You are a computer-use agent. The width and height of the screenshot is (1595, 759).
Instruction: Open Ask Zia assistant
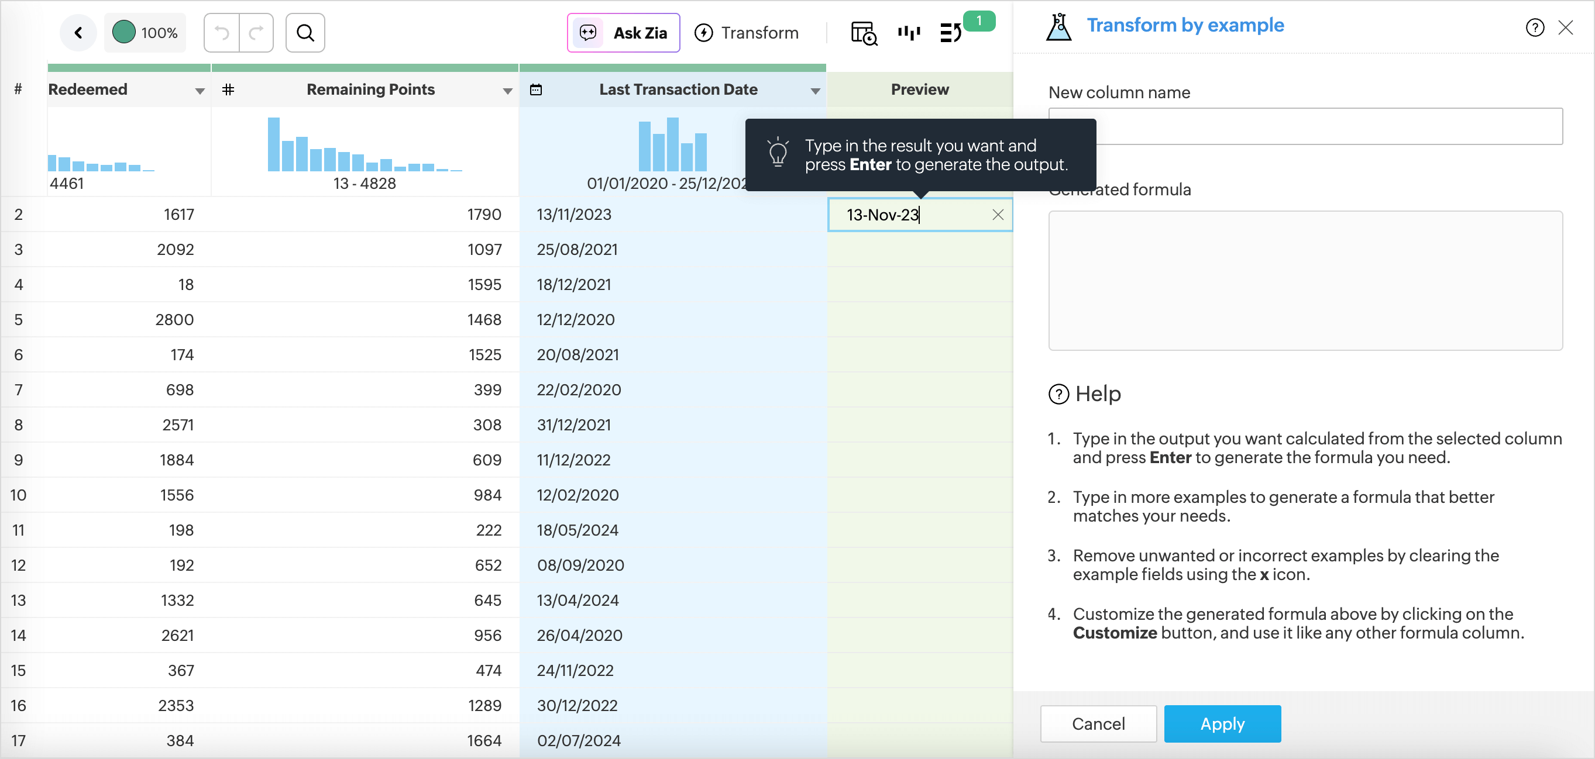click(623, 33)
